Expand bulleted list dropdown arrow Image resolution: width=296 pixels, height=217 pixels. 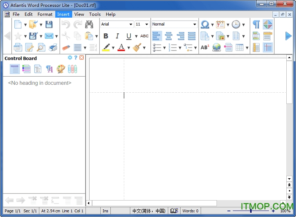click(164, 48)
